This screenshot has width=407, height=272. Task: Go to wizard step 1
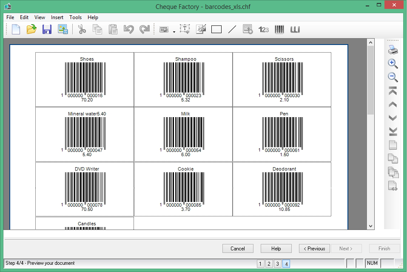260,264
